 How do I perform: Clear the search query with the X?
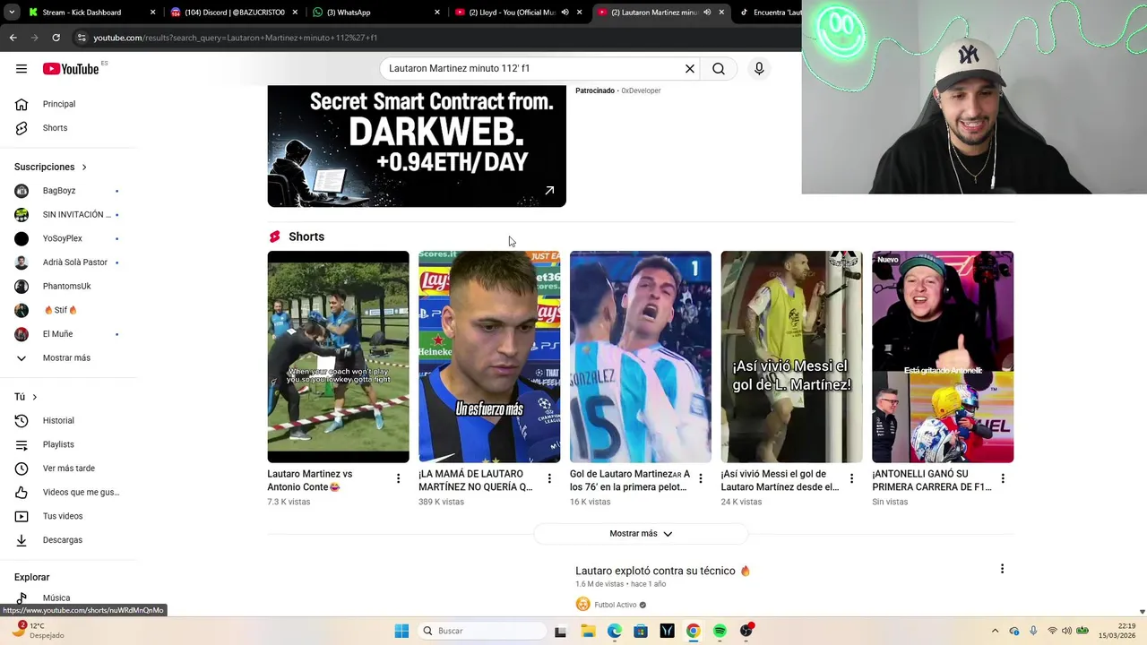click(690, 69)
